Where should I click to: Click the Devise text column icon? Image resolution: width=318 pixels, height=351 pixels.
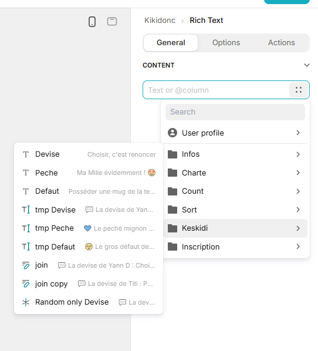[x=26, y=154]
